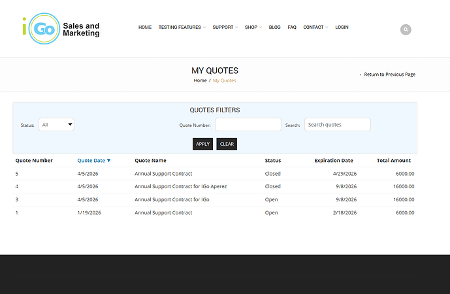Screen dimensions: 450x294
Task: Expand the Support dropdown menu
Action: pos(225,27)
